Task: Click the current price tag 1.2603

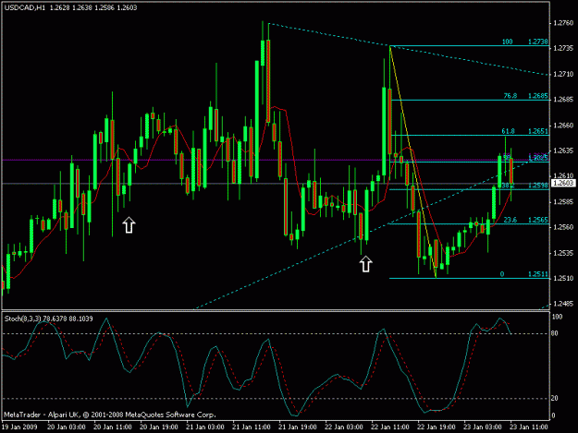Action: tap(563, 183)
